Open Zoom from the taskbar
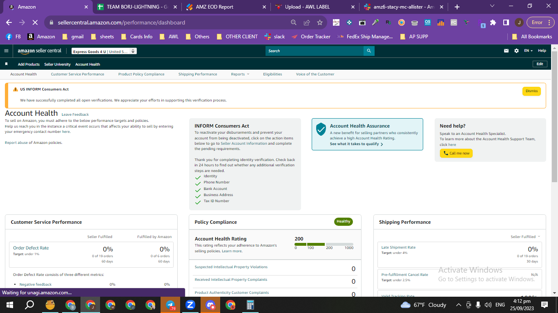 (190, 304)
